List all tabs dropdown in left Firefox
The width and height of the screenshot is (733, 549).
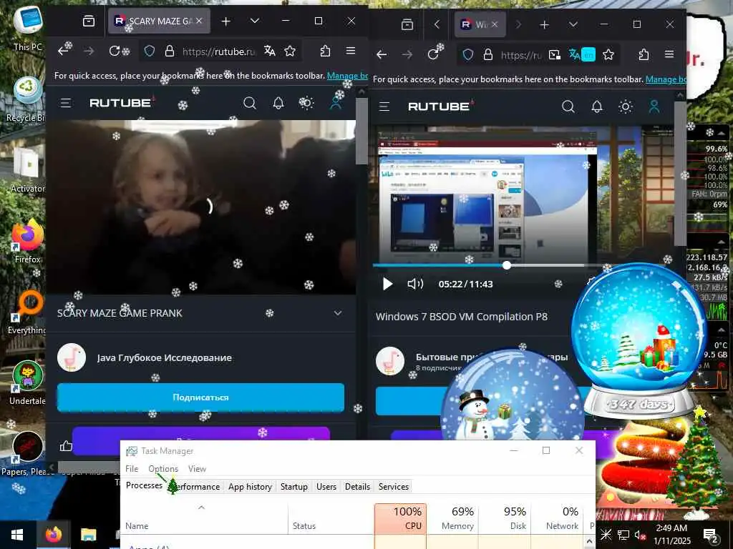click(x=255, y=21)
